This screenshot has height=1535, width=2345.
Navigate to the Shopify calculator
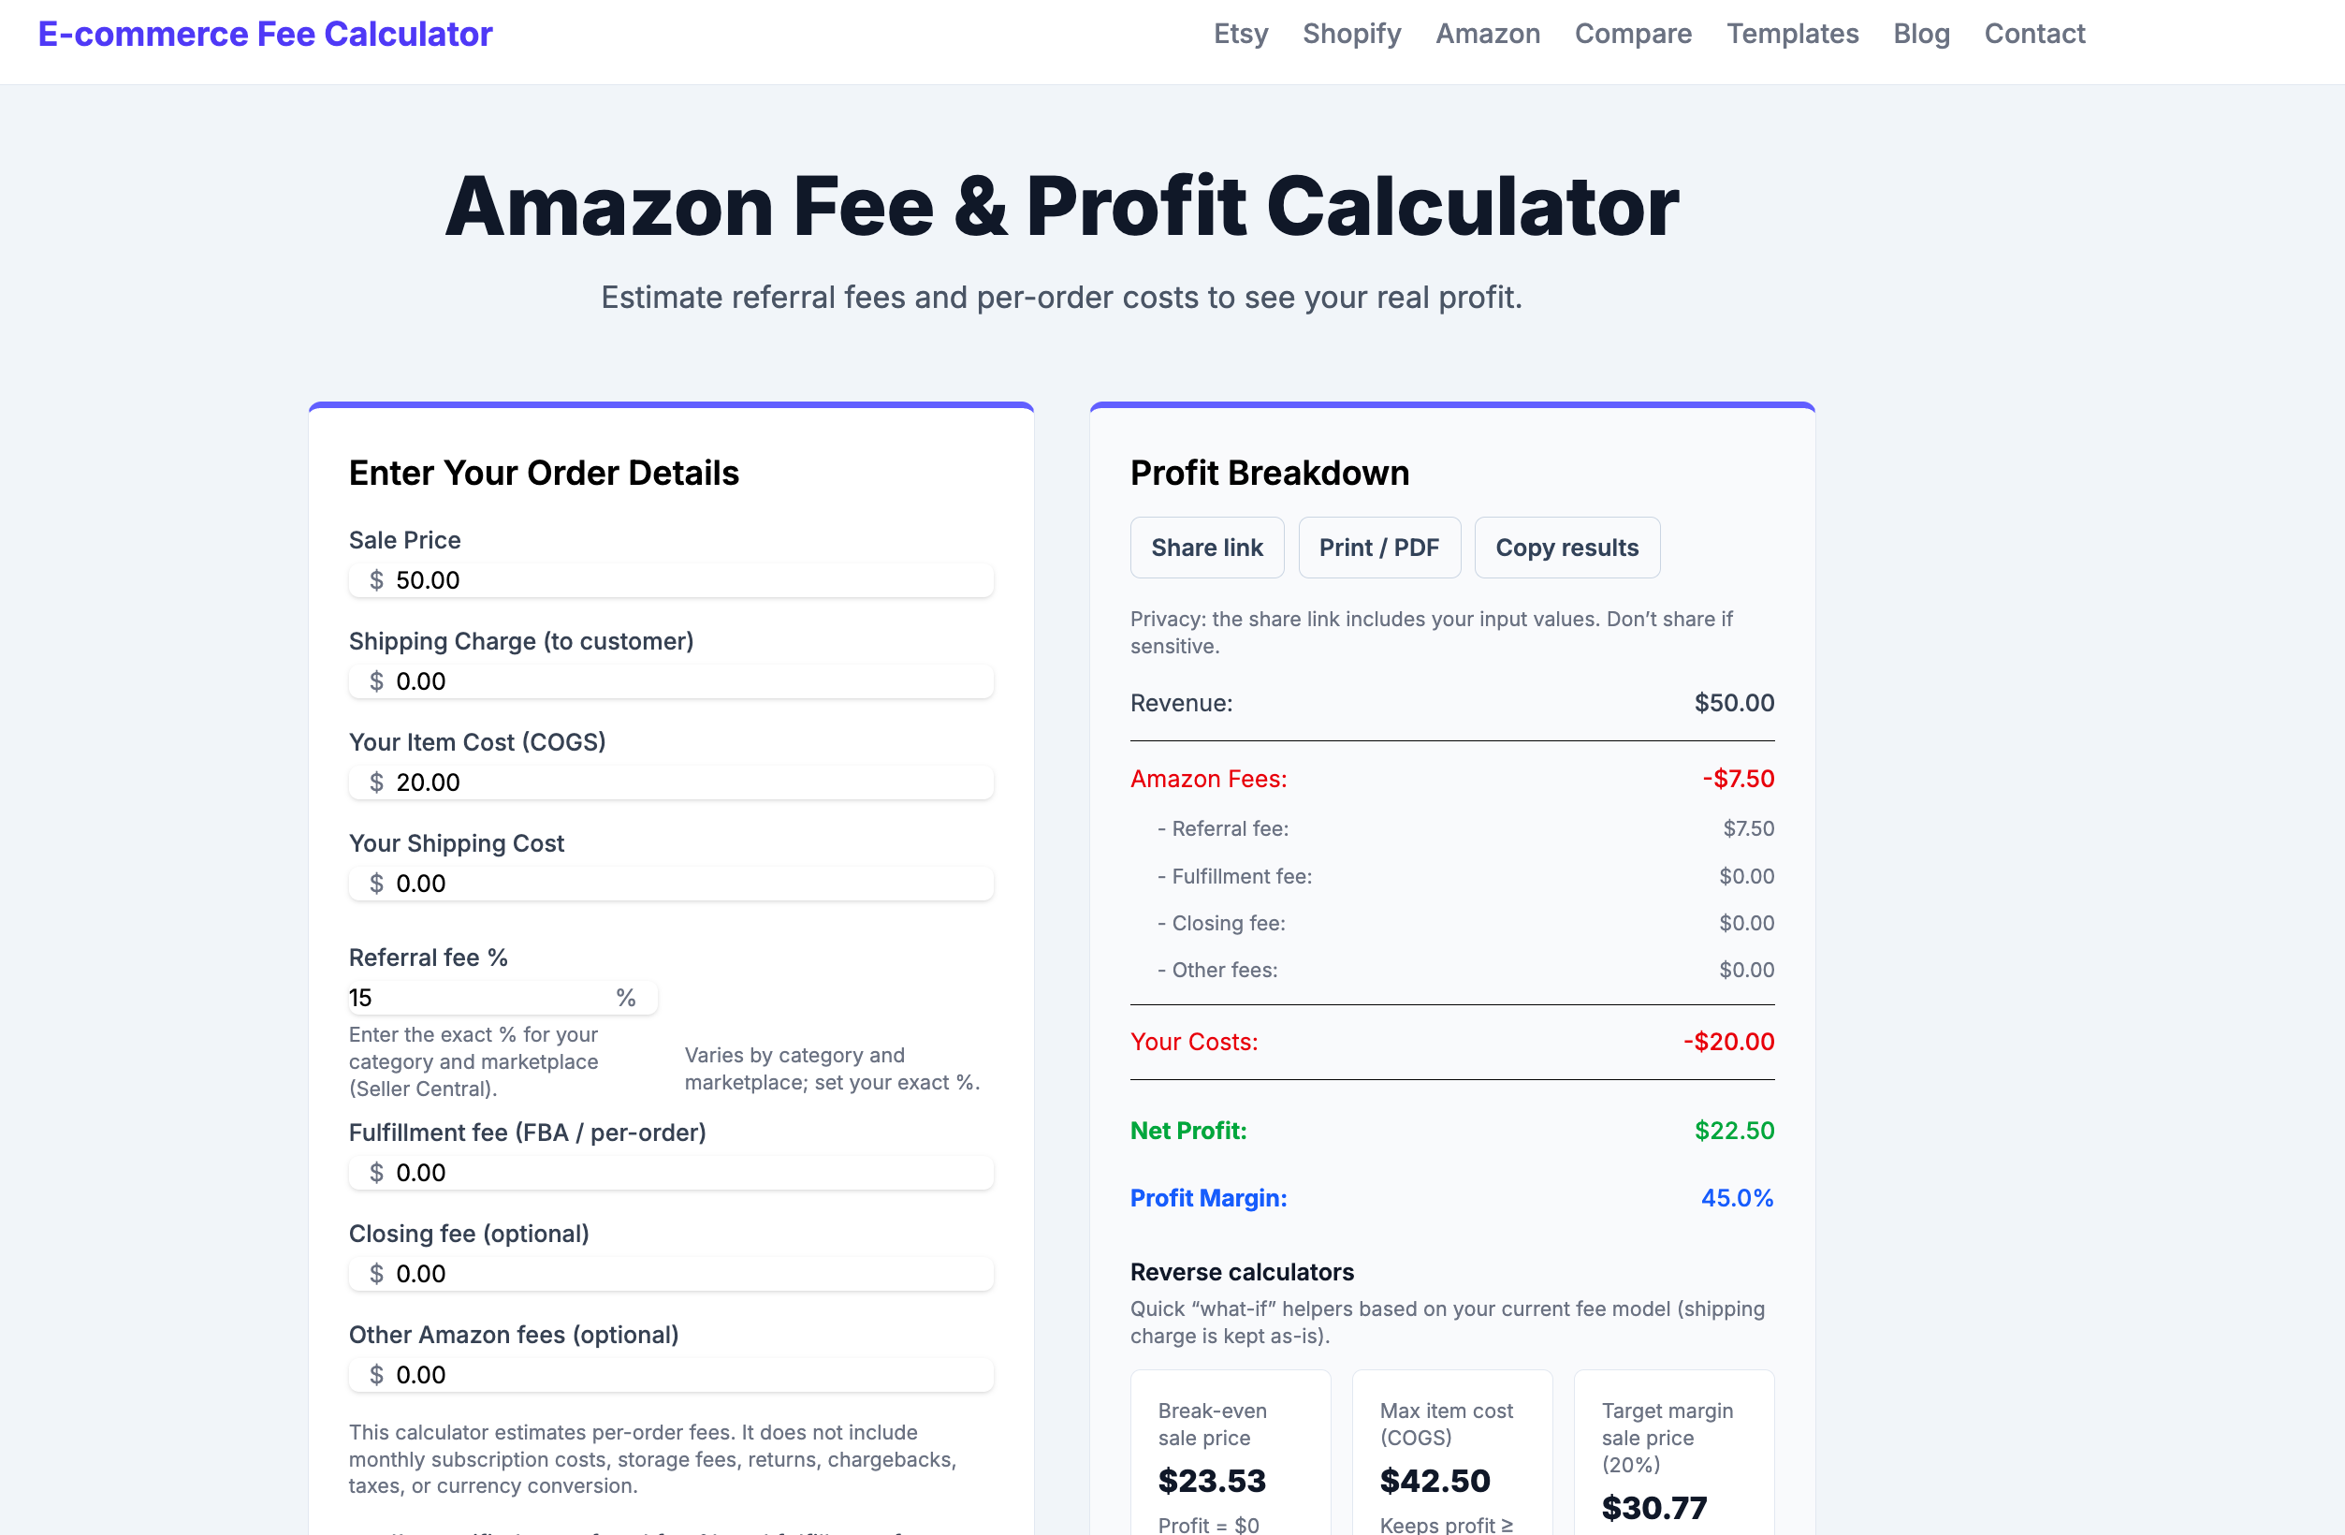click(x=1351, y=34)
